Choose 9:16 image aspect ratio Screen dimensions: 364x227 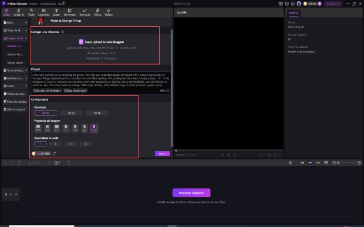point(94,128)
